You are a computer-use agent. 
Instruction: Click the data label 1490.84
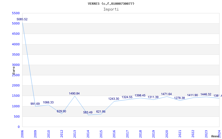[x=74, y=93]
